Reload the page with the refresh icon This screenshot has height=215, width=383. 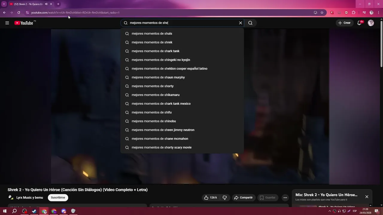click(19, 13)
